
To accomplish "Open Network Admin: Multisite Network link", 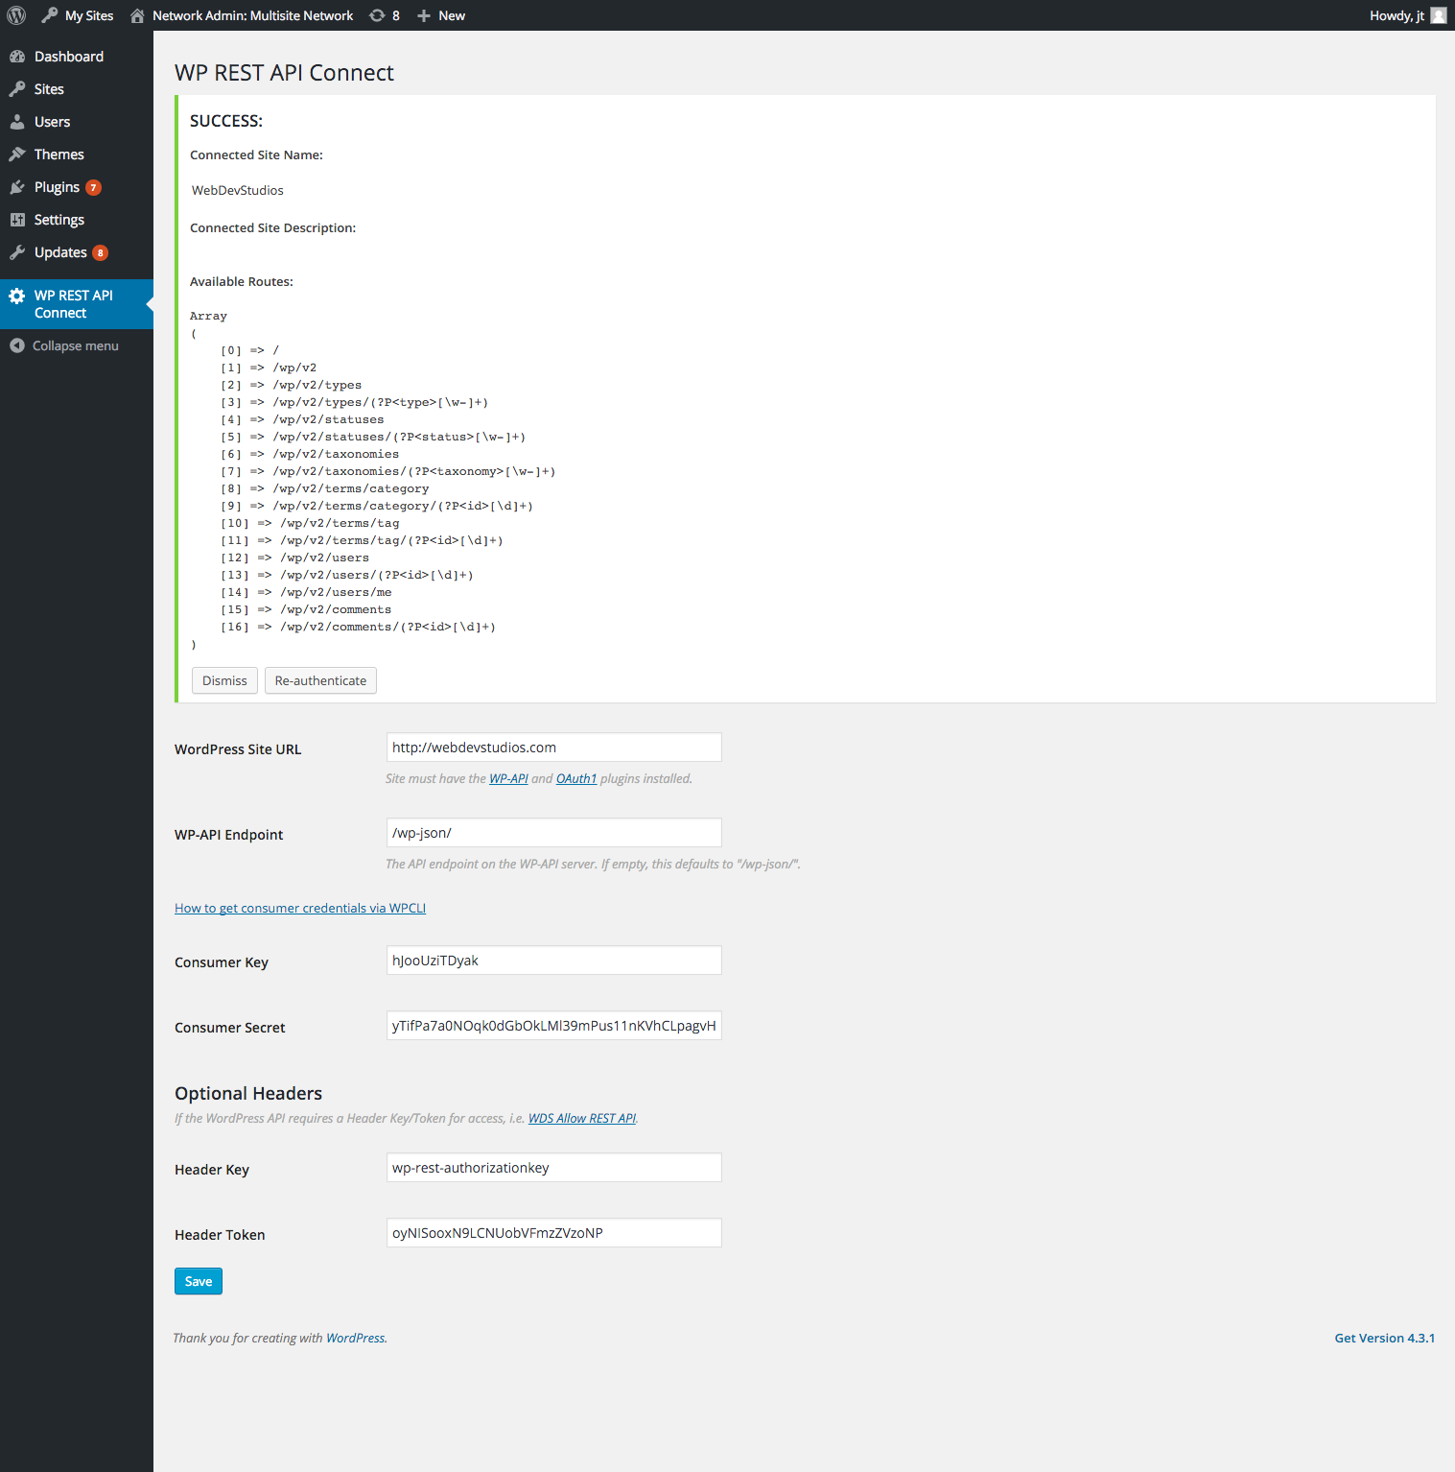I will pos(242,15).
